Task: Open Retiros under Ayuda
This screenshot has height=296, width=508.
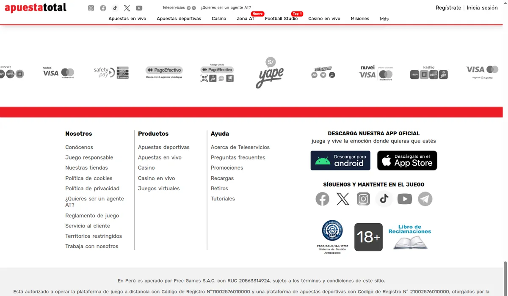Action: [x=219, y=189]
